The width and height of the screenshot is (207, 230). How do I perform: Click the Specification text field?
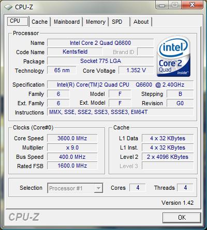tap(121, 85)
